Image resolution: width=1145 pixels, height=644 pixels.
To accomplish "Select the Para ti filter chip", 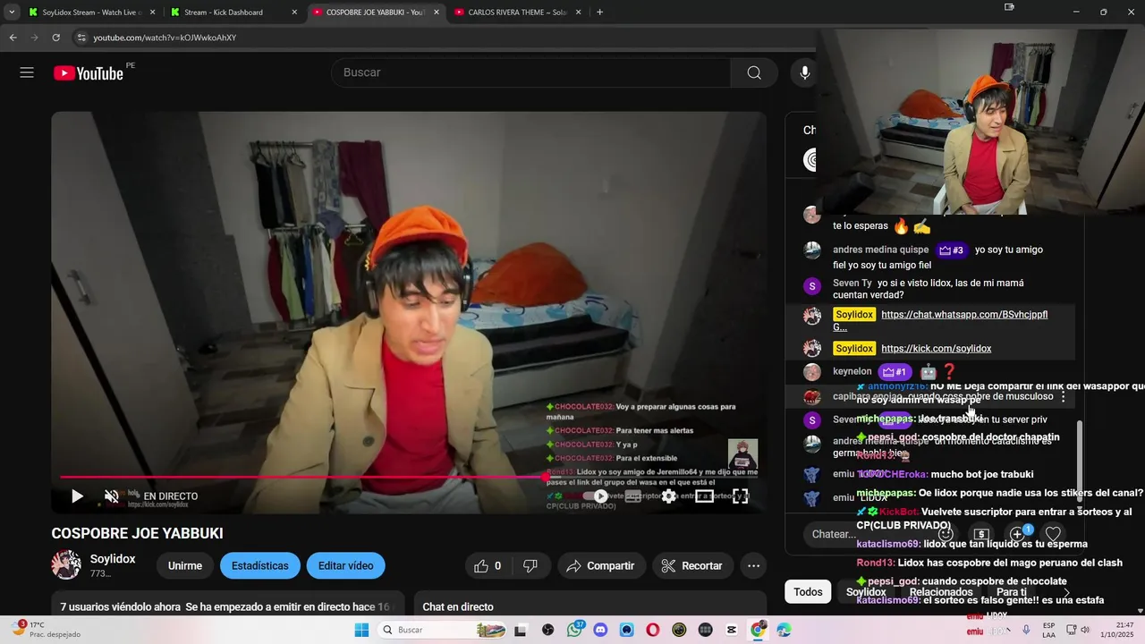I will pos(1011,592).
